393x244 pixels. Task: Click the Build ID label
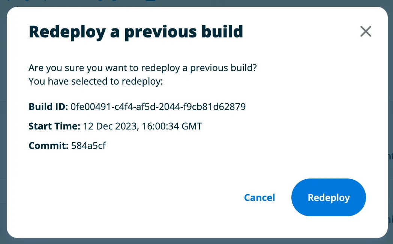48,107
